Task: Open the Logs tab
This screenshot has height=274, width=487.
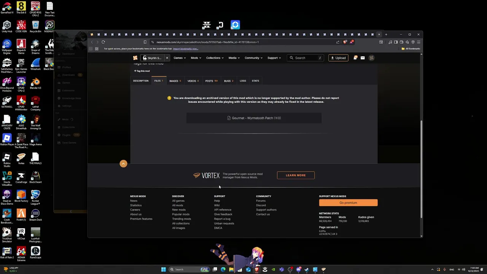Action: click(243, 81)
